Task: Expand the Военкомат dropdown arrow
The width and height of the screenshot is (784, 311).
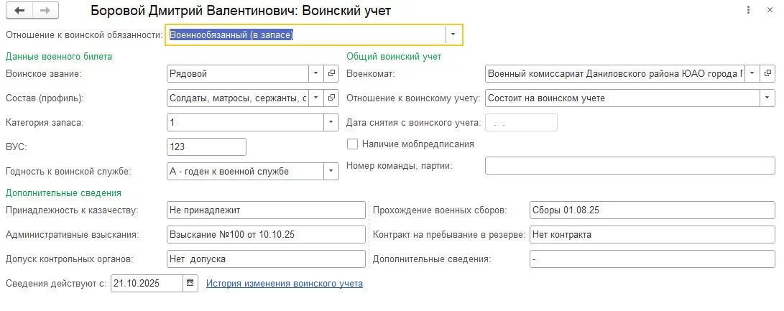Action: point(752,73)
